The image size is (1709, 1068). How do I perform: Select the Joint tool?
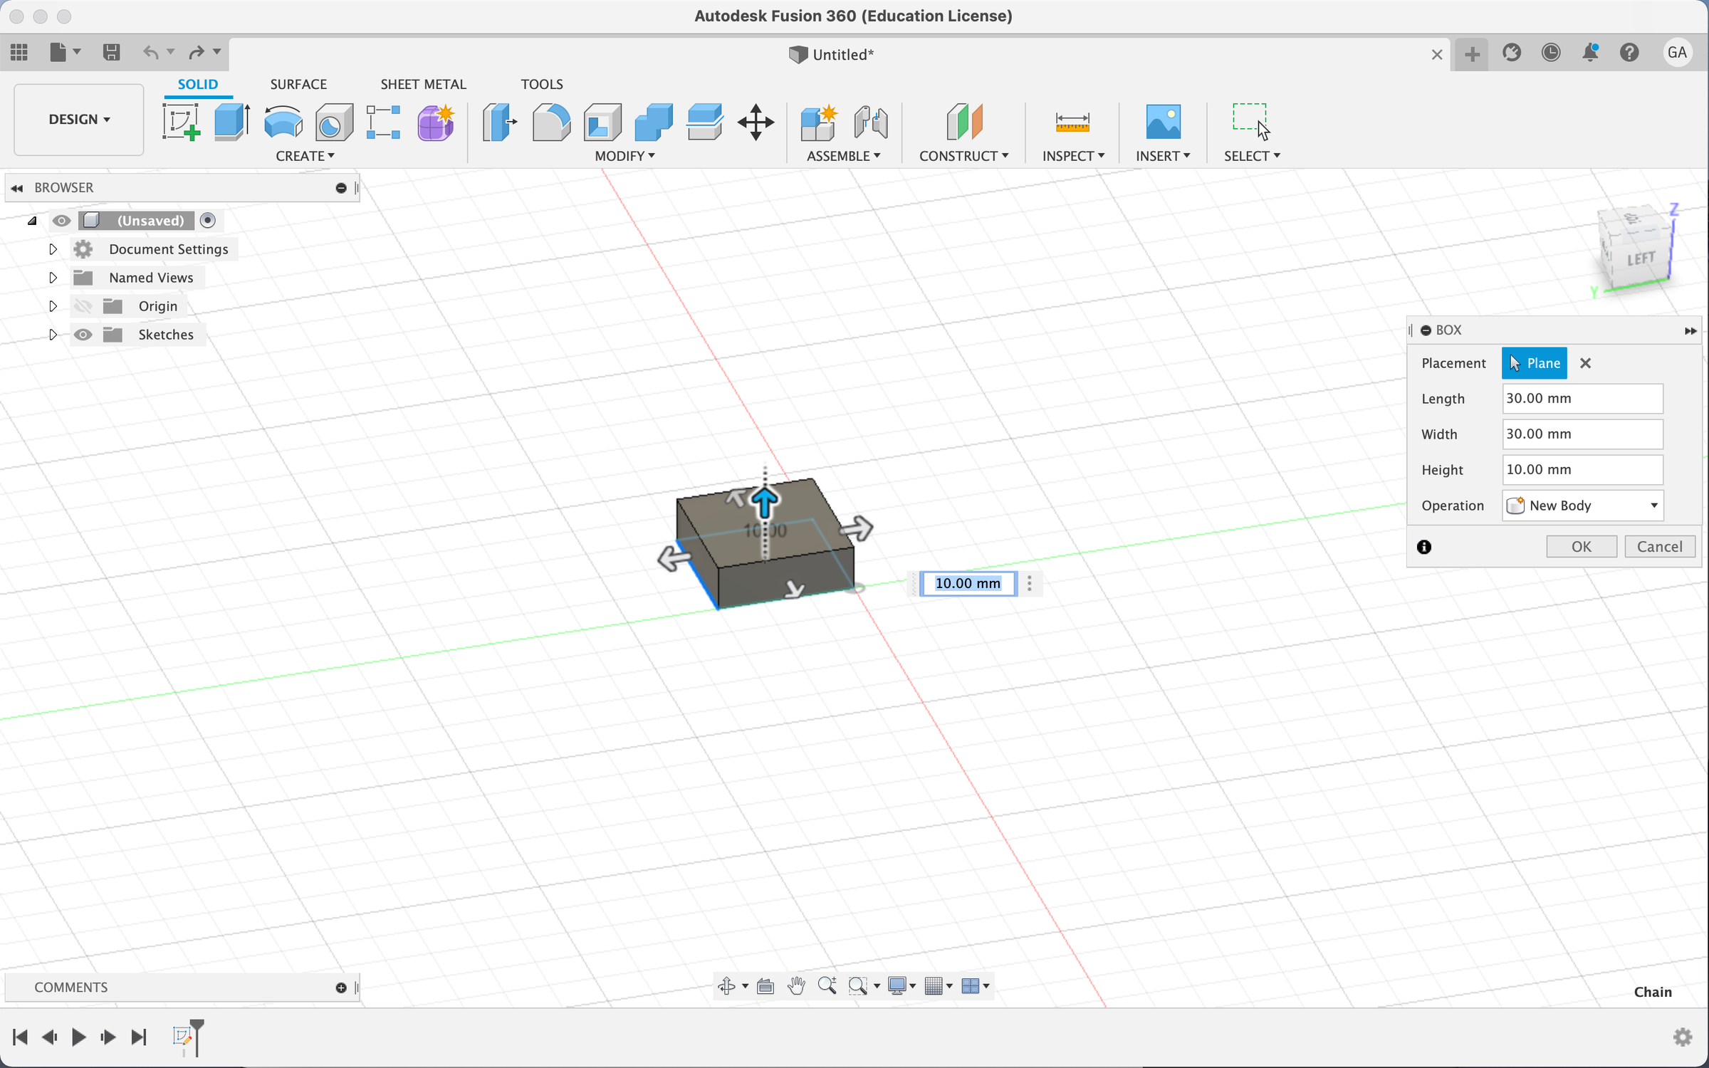[x=870, y=122]
